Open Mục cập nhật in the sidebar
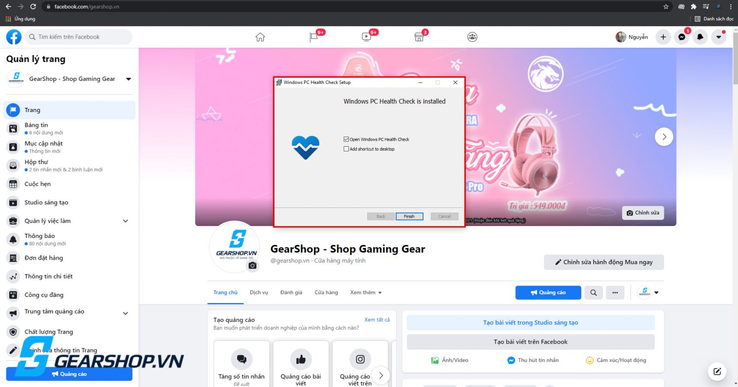 (x=70, y=147)
